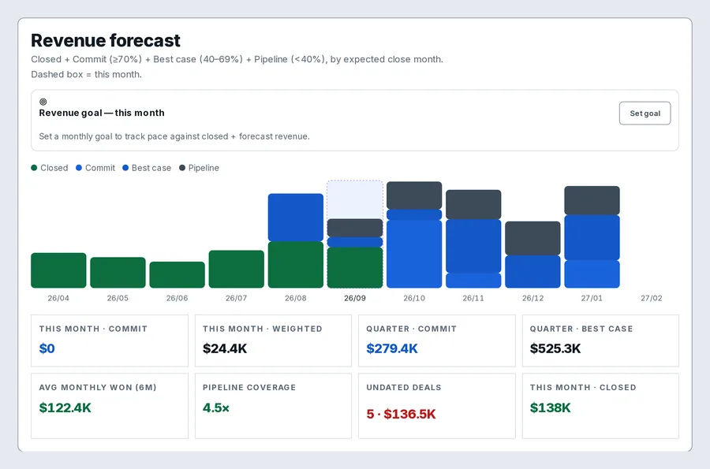This screenshot has width=710, height=469.
Task: Click the 26/08 green closed segment
Action: [x=296, y=265]
